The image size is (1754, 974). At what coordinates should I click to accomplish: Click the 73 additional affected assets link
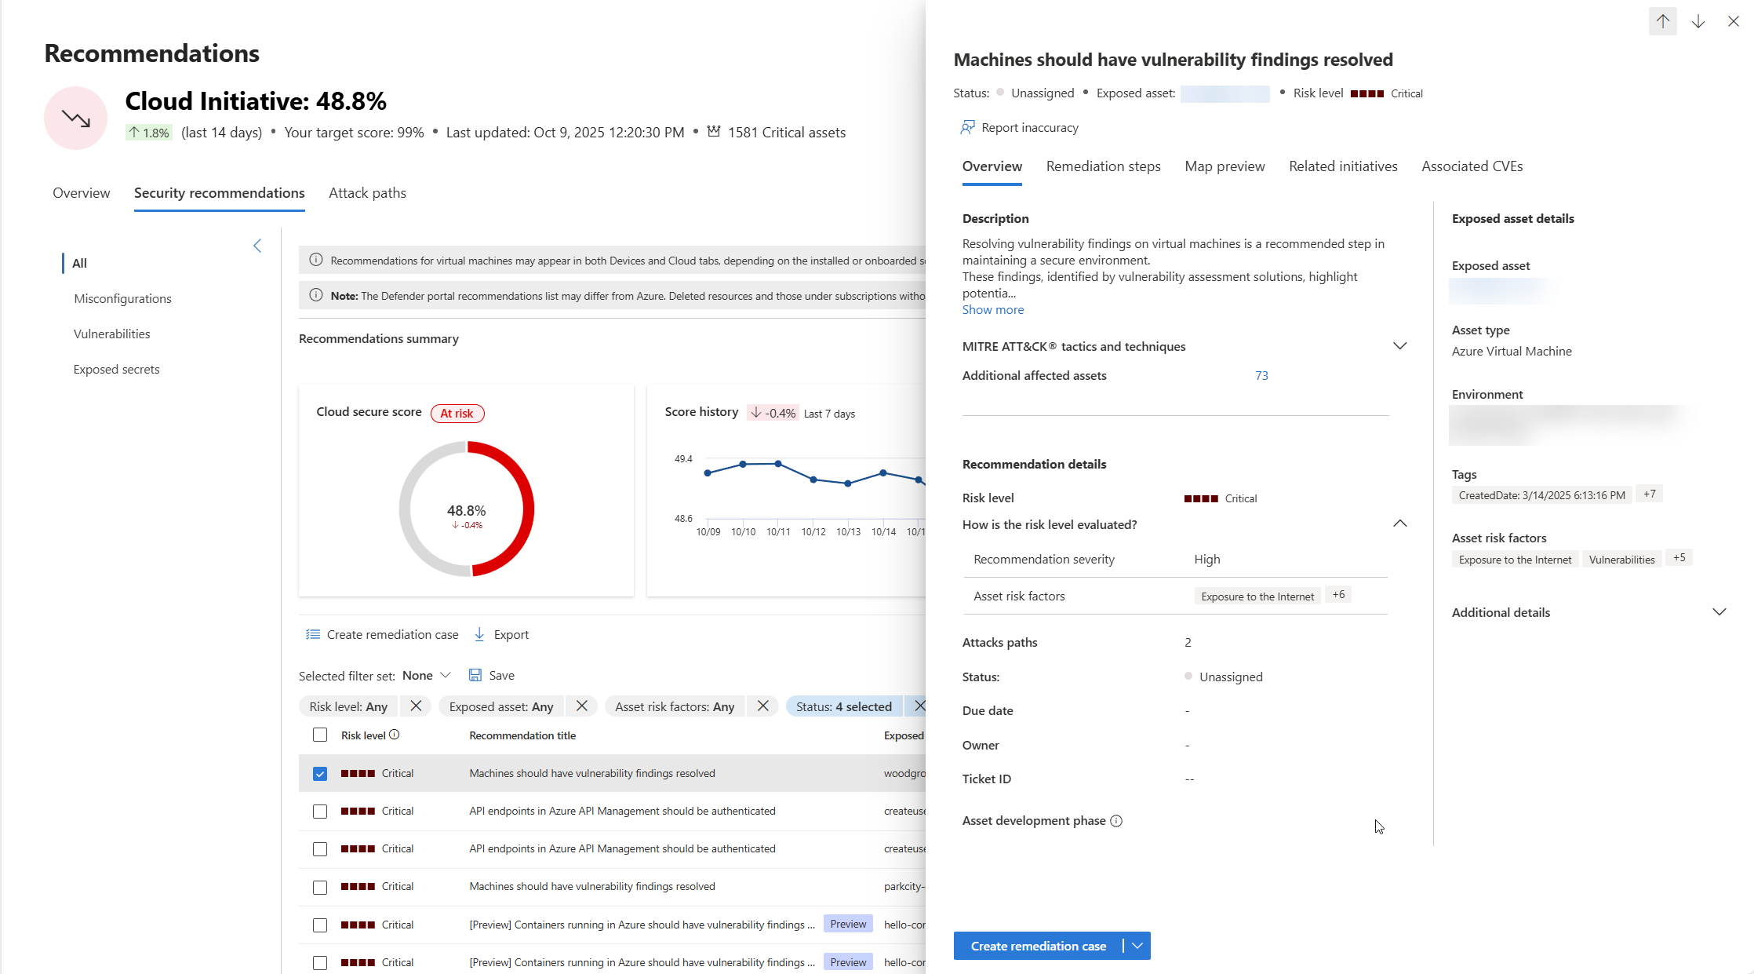point(1261,376)
